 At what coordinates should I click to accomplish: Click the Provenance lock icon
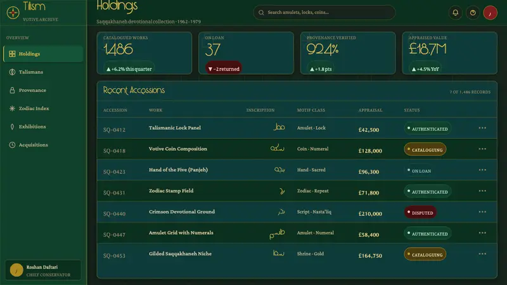(12, 90)
